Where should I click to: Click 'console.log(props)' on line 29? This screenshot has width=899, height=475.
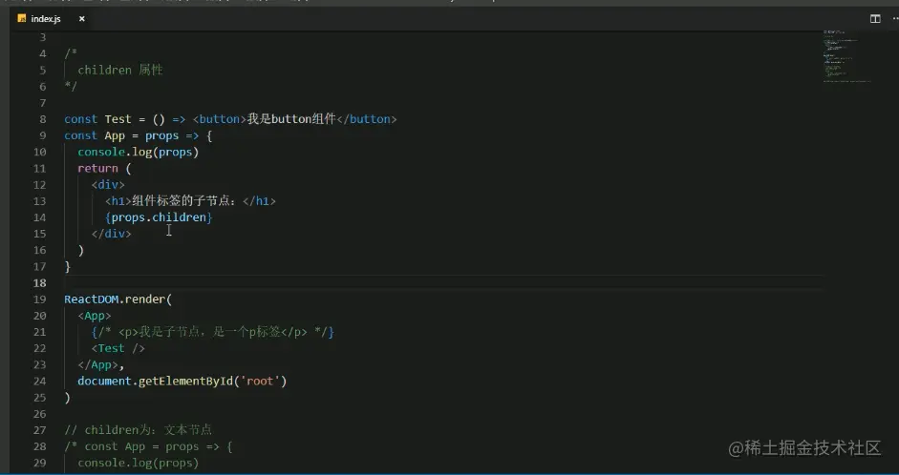click(x=139, y=463)
